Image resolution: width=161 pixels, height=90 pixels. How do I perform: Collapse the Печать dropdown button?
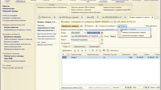(x=123, y=26)
